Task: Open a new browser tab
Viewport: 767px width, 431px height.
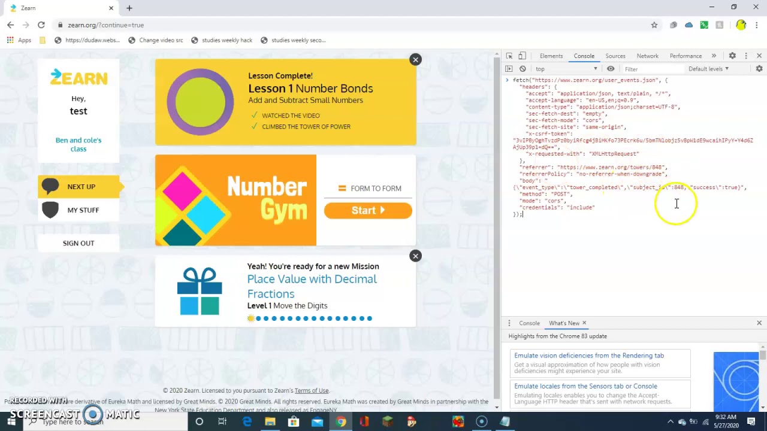Action: (x=129, y=8)
